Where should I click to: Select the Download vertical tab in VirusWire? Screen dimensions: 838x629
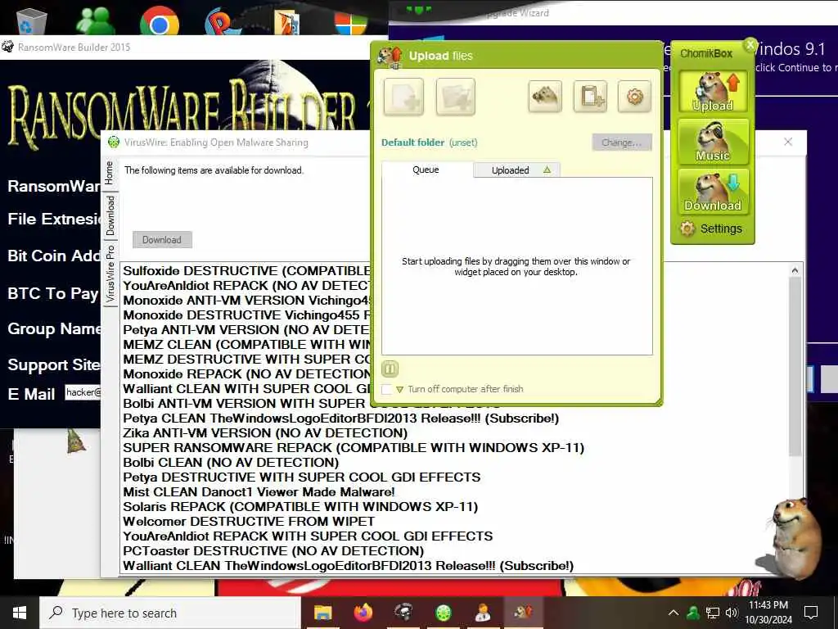tap(110, 215)
